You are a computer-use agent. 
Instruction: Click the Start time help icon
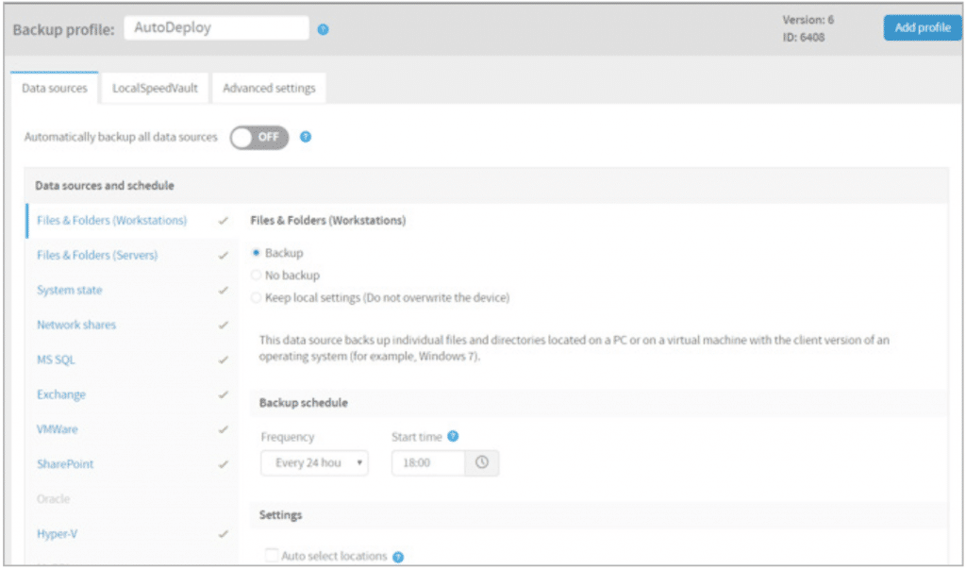pos(453,436)
